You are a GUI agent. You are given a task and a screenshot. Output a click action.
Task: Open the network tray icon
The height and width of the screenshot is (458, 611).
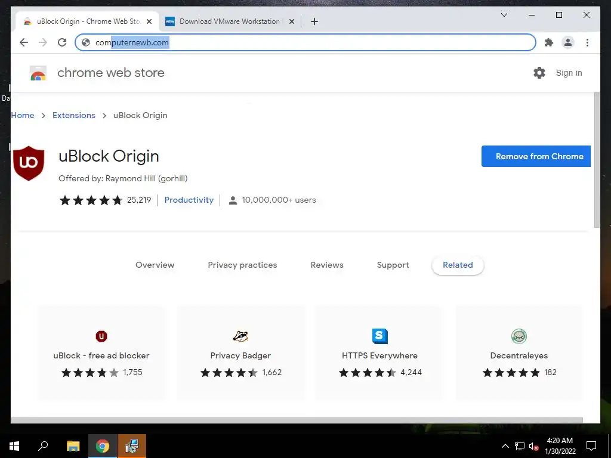(x=520, y=446)
